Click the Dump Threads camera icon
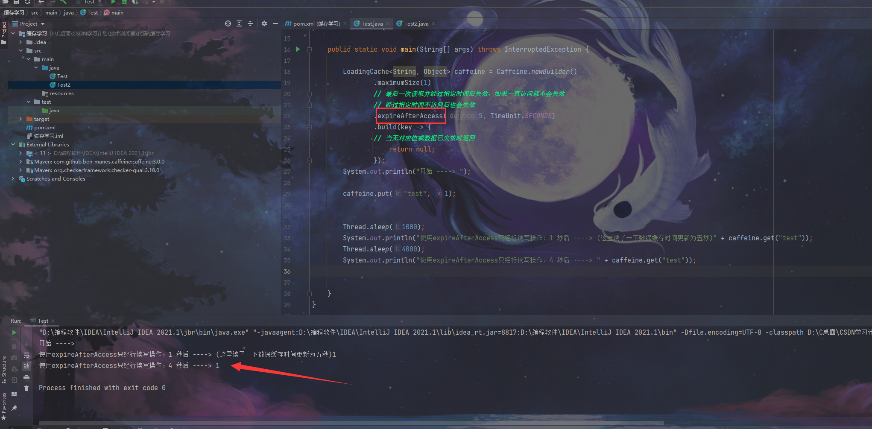Viewport: 872px width, 429px height. coord(14,357)
